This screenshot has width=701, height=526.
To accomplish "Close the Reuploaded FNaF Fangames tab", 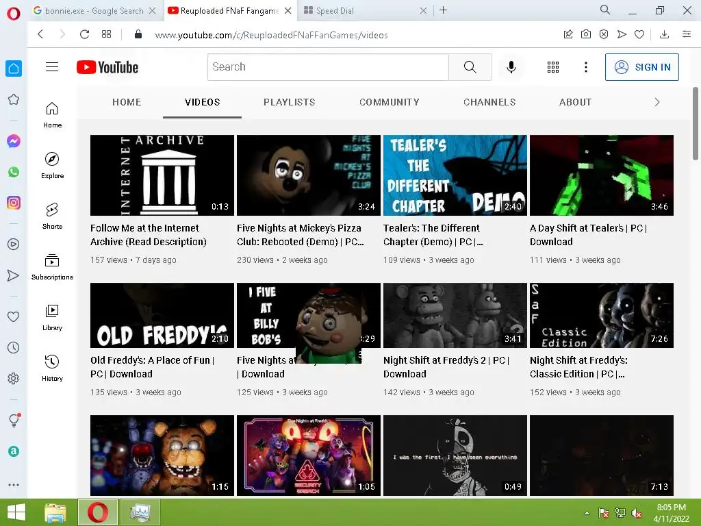I will [288, 11].
